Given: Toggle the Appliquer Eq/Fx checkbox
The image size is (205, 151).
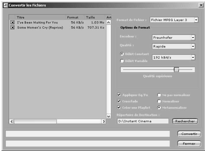Looking at the screenshot, I should tap(119, 95).
